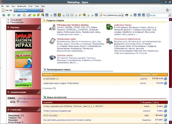Open the Программное обеспечение category link
172x124 pixels.
point(127,39)
